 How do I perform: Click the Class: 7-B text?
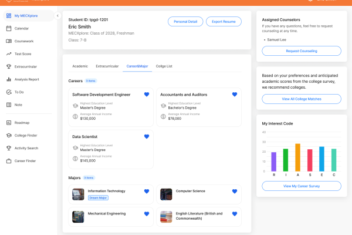[77, 40]
